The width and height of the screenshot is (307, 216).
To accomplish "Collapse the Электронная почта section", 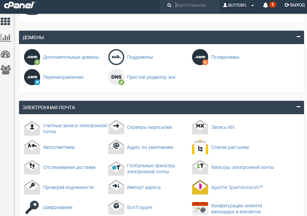I will pos(298,107).
